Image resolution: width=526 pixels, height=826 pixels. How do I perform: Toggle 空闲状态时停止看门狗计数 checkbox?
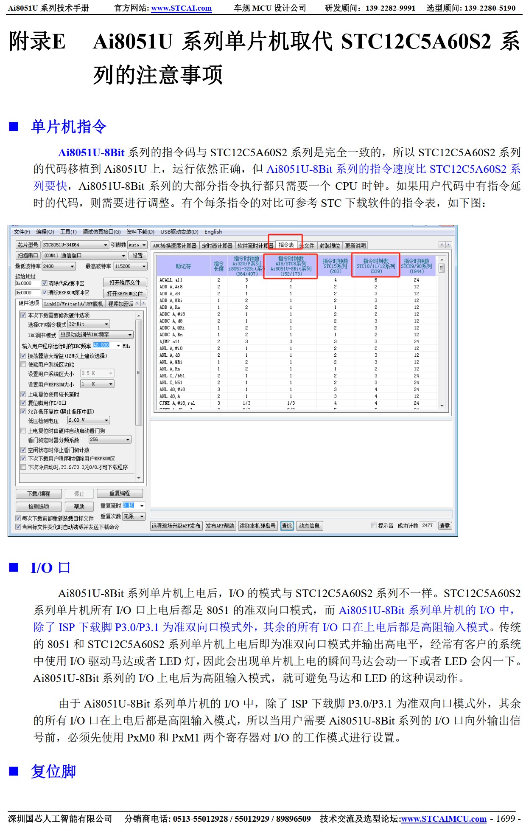[23, 450]
